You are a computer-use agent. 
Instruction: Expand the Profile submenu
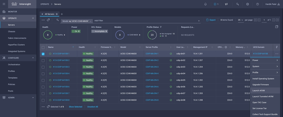tap(265, 73)
